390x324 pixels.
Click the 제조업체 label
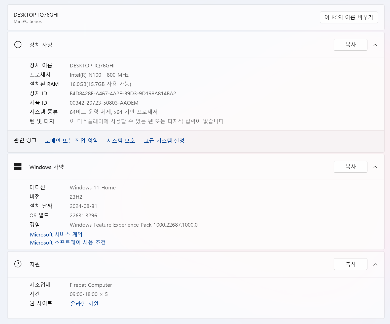click(40, 285)
